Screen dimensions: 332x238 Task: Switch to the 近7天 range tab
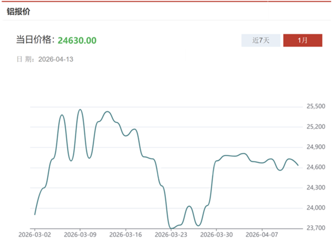pos(261,40)
